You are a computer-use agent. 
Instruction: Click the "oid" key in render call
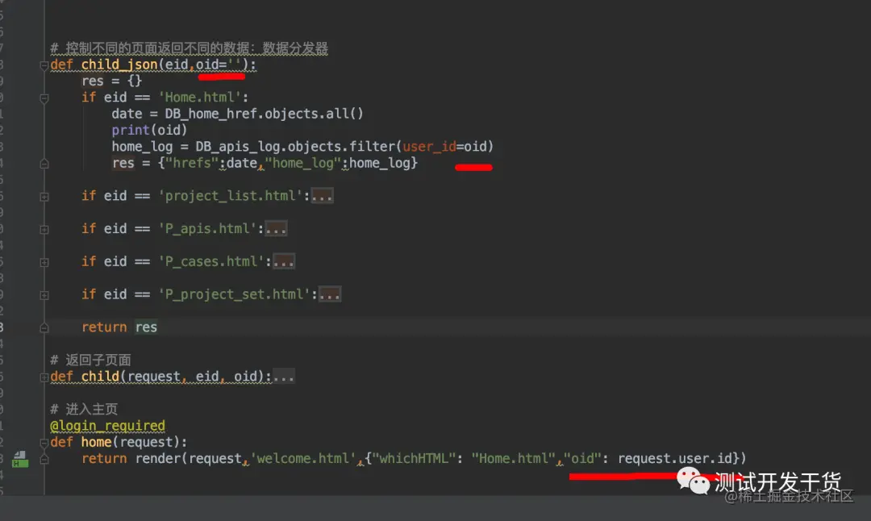(582, 459)
